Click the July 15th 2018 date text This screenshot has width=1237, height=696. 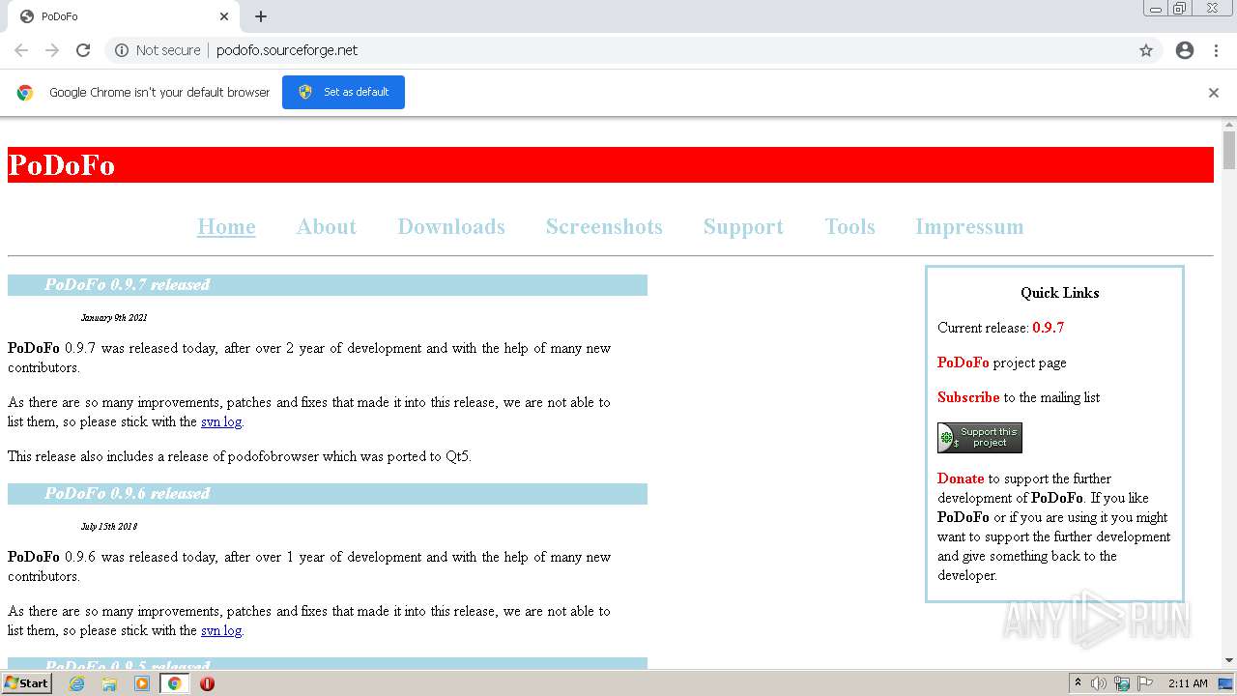pos(109,527)
